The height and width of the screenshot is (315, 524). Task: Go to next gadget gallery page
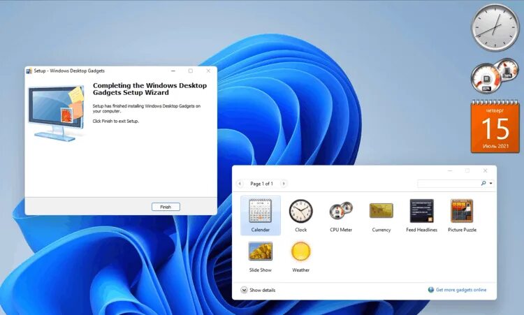[x=284, y=184]
